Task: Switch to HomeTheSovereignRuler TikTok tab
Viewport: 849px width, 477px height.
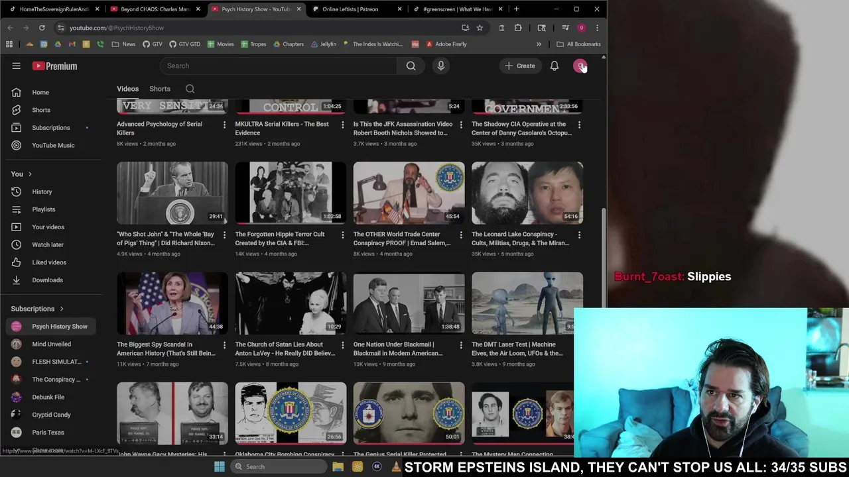Action: click(53, 9)
